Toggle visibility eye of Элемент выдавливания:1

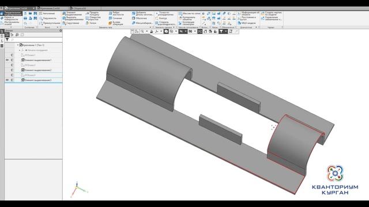(7, 60)
